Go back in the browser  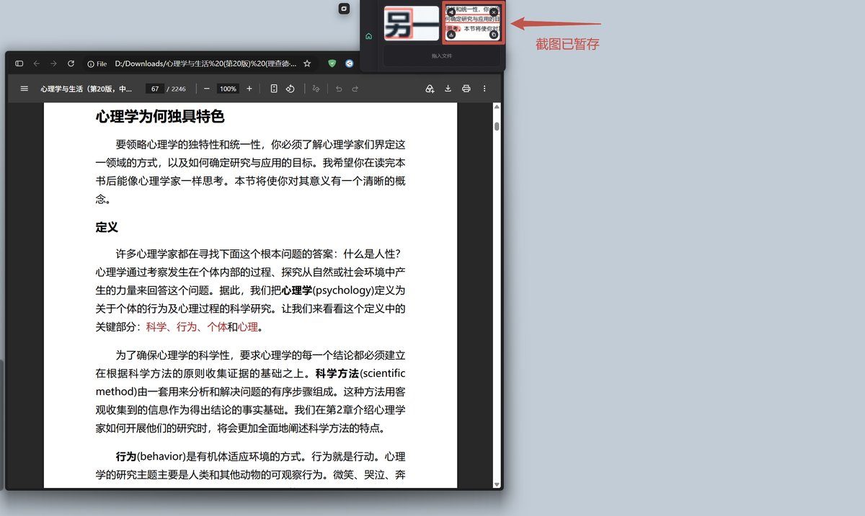point(37,63)
